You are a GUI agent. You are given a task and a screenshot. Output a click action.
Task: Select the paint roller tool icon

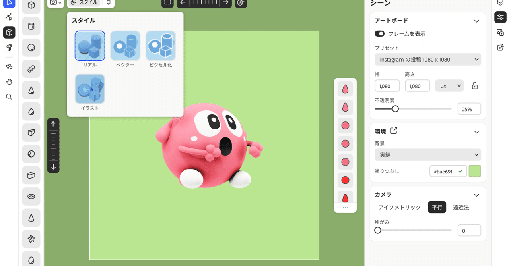tap(9, 48)
